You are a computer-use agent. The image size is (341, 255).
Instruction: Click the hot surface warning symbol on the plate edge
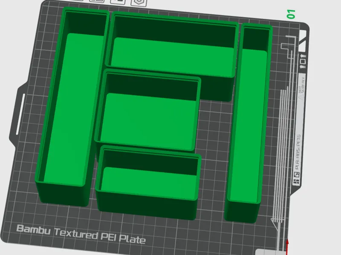[x=301, y=97]
